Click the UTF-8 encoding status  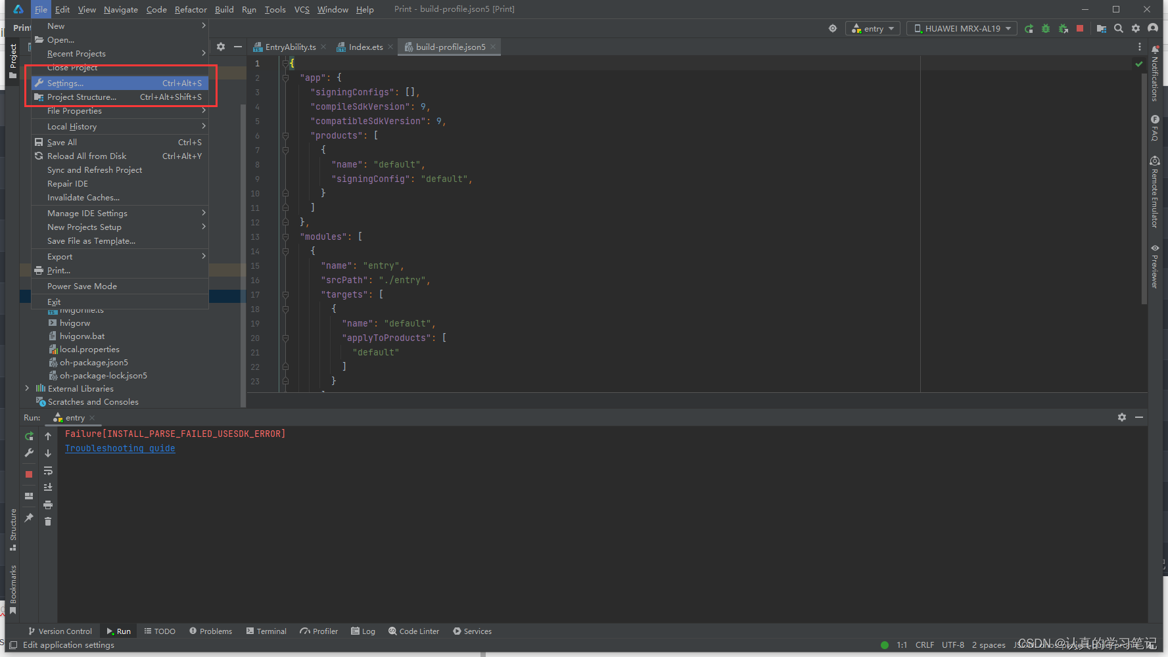[953, 645]
